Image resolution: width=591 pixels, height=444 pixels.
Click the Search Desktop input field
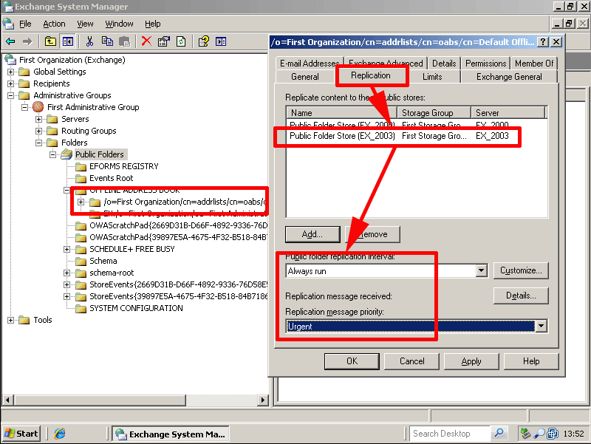451,434
